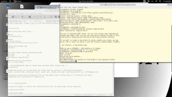The width and height of the screenshot is (172, 97).
Task: Select the document file icon on the desktop
Action: pyautogui.click(x=22, y=6)
